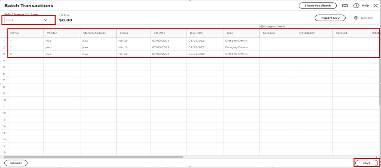The image size is (381, 168).
Task: Click Category Details type cell in row 3
Action: 241,54
